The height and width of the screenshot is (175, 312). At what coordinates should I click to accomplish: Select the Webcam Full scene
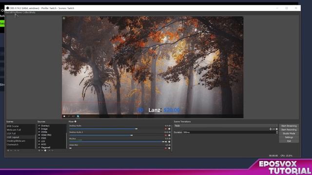pyautogui.click(x=14, y=130)
